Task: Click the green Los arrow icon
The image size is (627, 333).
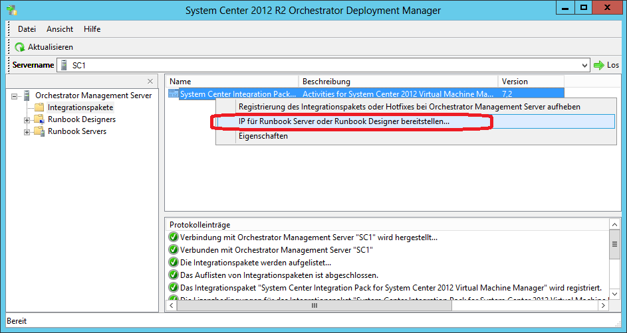Action: (x=599, y=65)
